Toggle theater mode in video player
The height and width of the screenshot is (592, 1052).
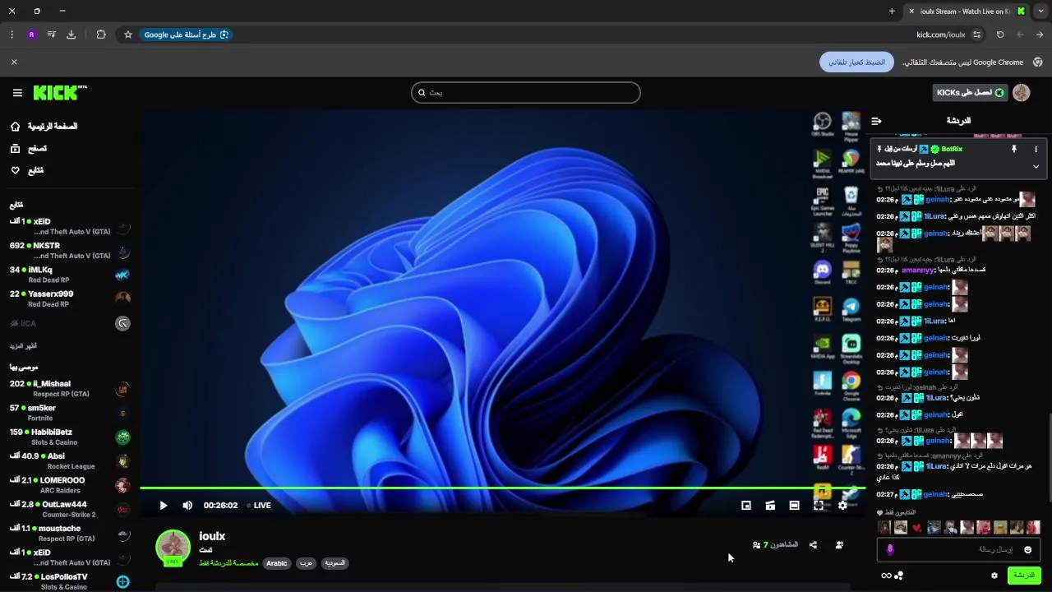794,506
